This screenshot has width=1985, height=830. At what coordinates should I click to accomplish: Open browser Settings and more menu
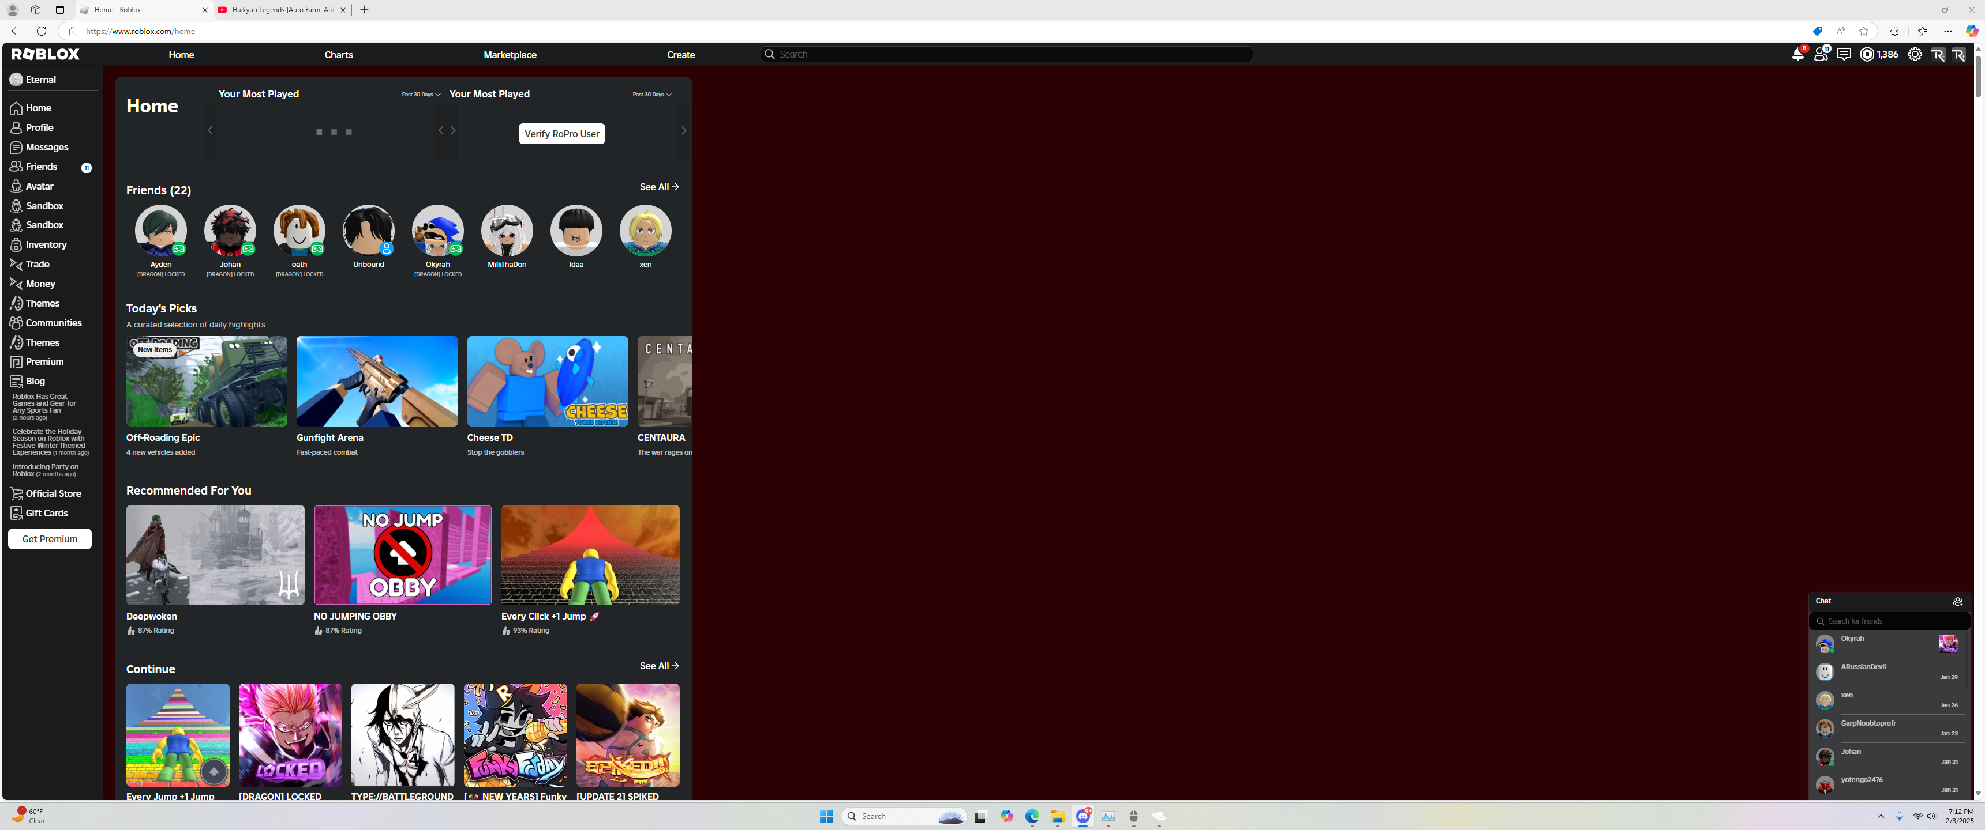(x=1948, y=31)
